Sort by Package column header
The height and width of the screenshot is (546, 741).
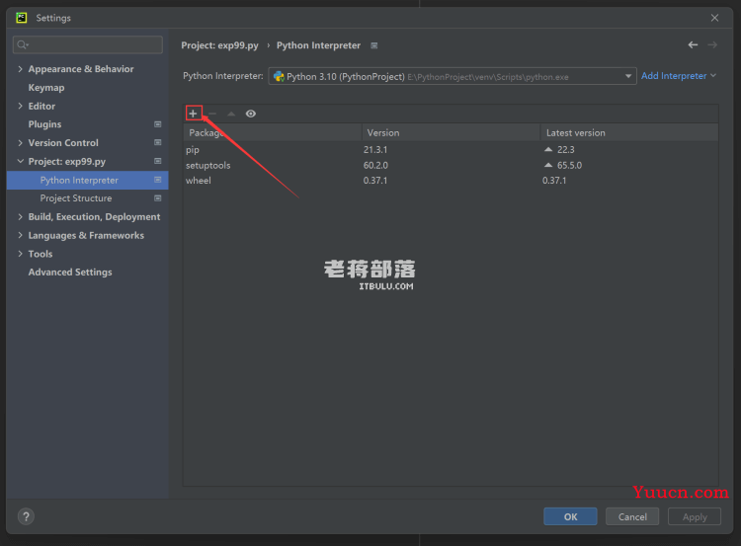tap(273, 132)
